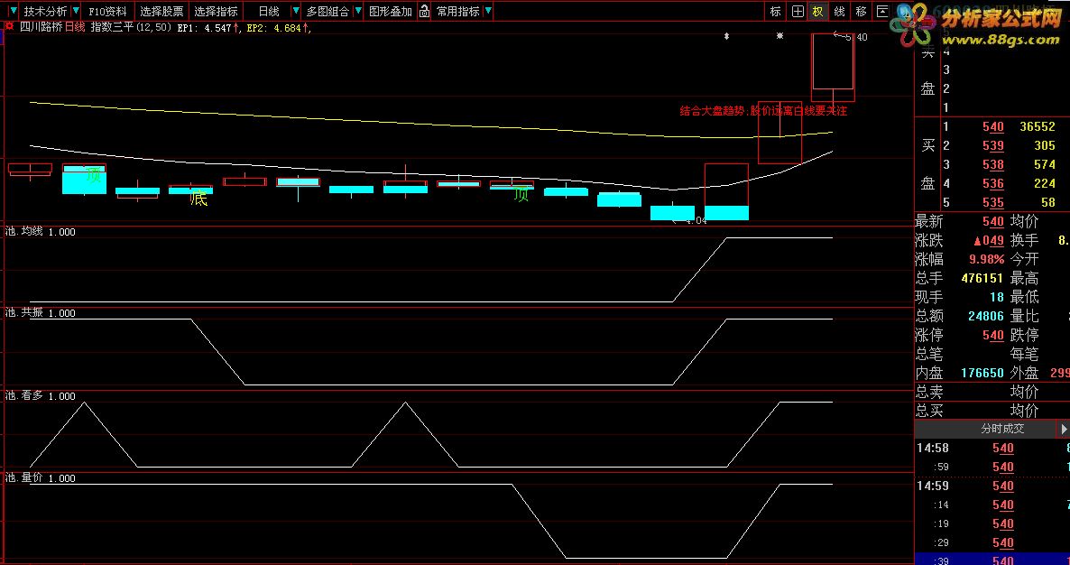Click the 标 marker tool button
Screen dimensions: 1070x565
point(775,11)
